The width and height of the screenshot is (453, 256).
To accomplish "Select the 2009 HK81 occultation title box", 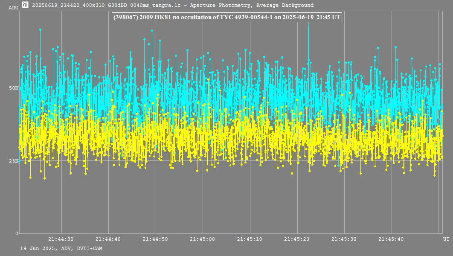I will tap(226, 17).
